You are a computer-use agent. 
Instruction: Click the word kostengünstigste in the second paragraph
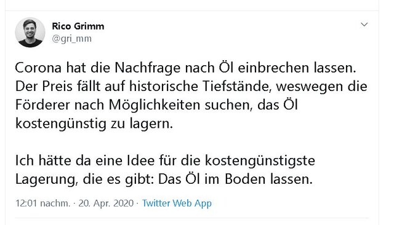260,160
